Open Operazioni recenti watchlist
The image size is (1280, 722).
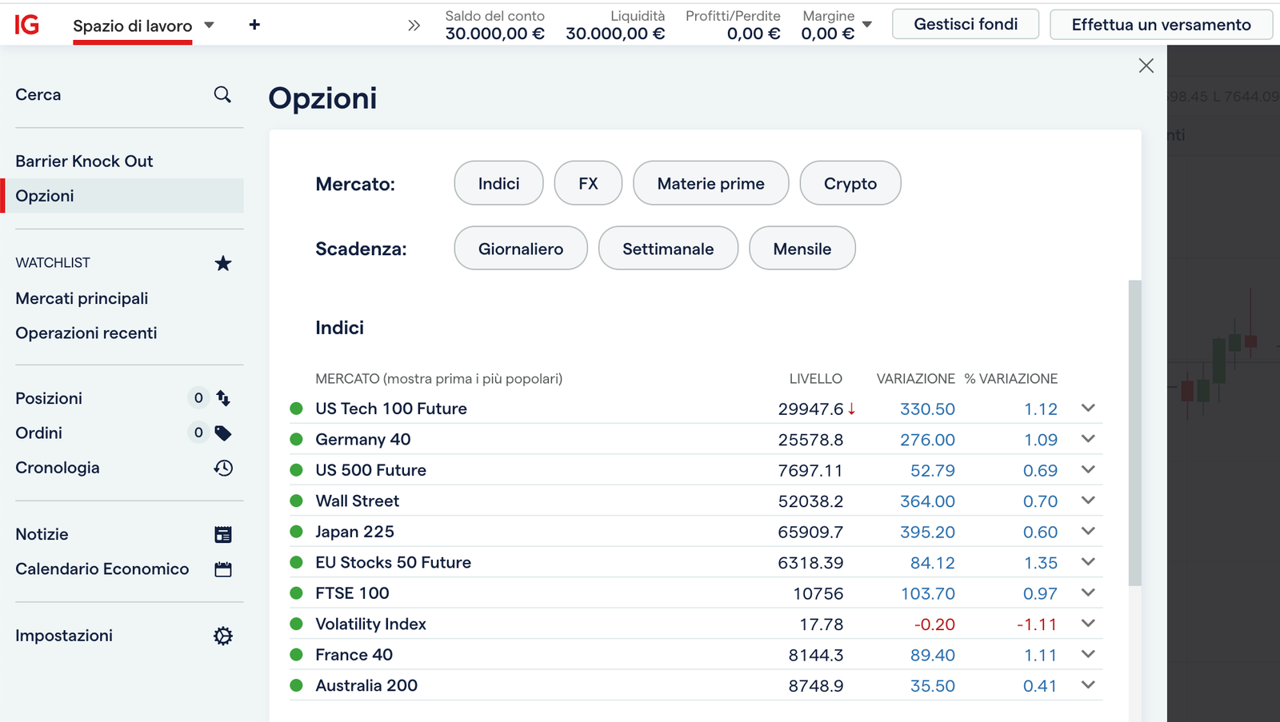(86, 333)
